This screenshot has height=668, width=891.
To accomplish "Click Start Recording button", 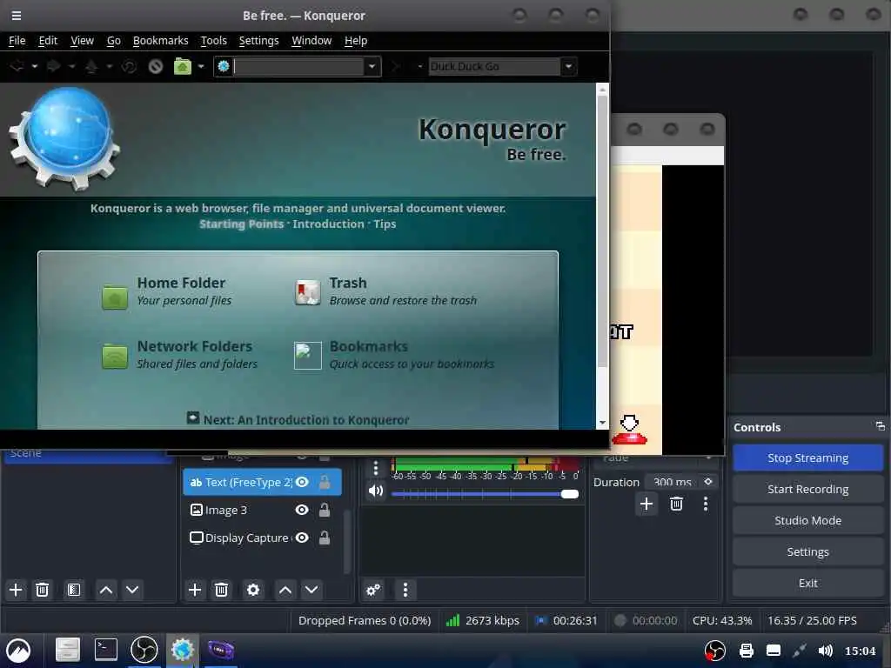I will pos(807,489).
